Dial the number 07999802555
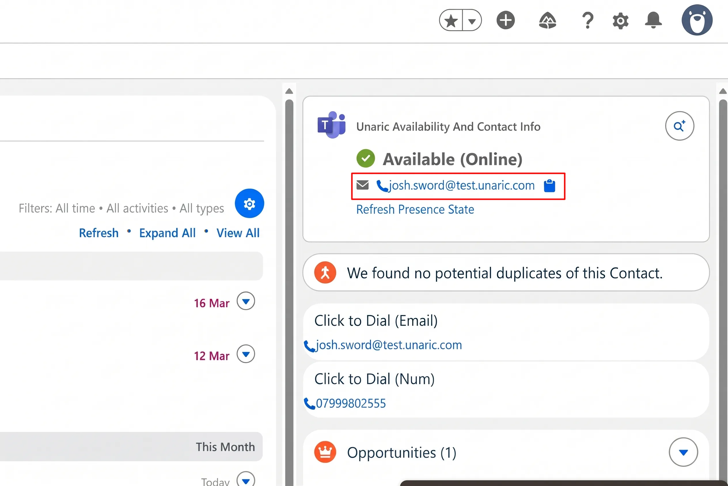The image size is (728, 486). [x=350, y=404]
